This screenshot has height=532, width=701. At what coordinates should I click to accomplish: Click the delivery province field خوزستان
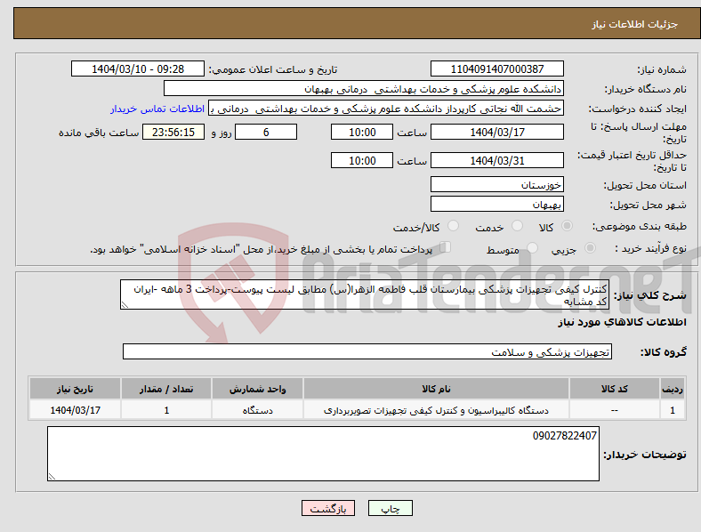point(496,184)
